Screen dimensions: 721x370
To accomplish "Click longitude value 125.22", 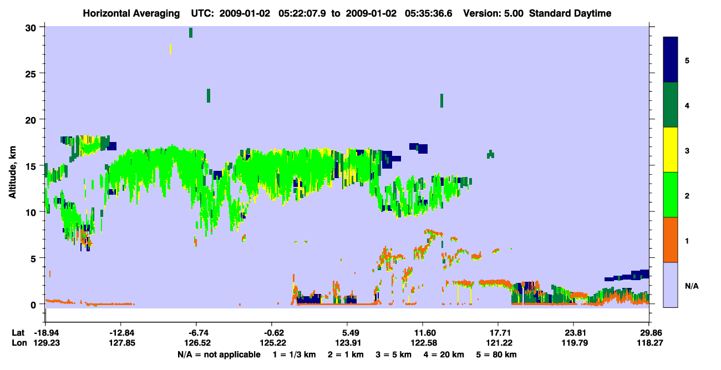I will tap(272, 343).
